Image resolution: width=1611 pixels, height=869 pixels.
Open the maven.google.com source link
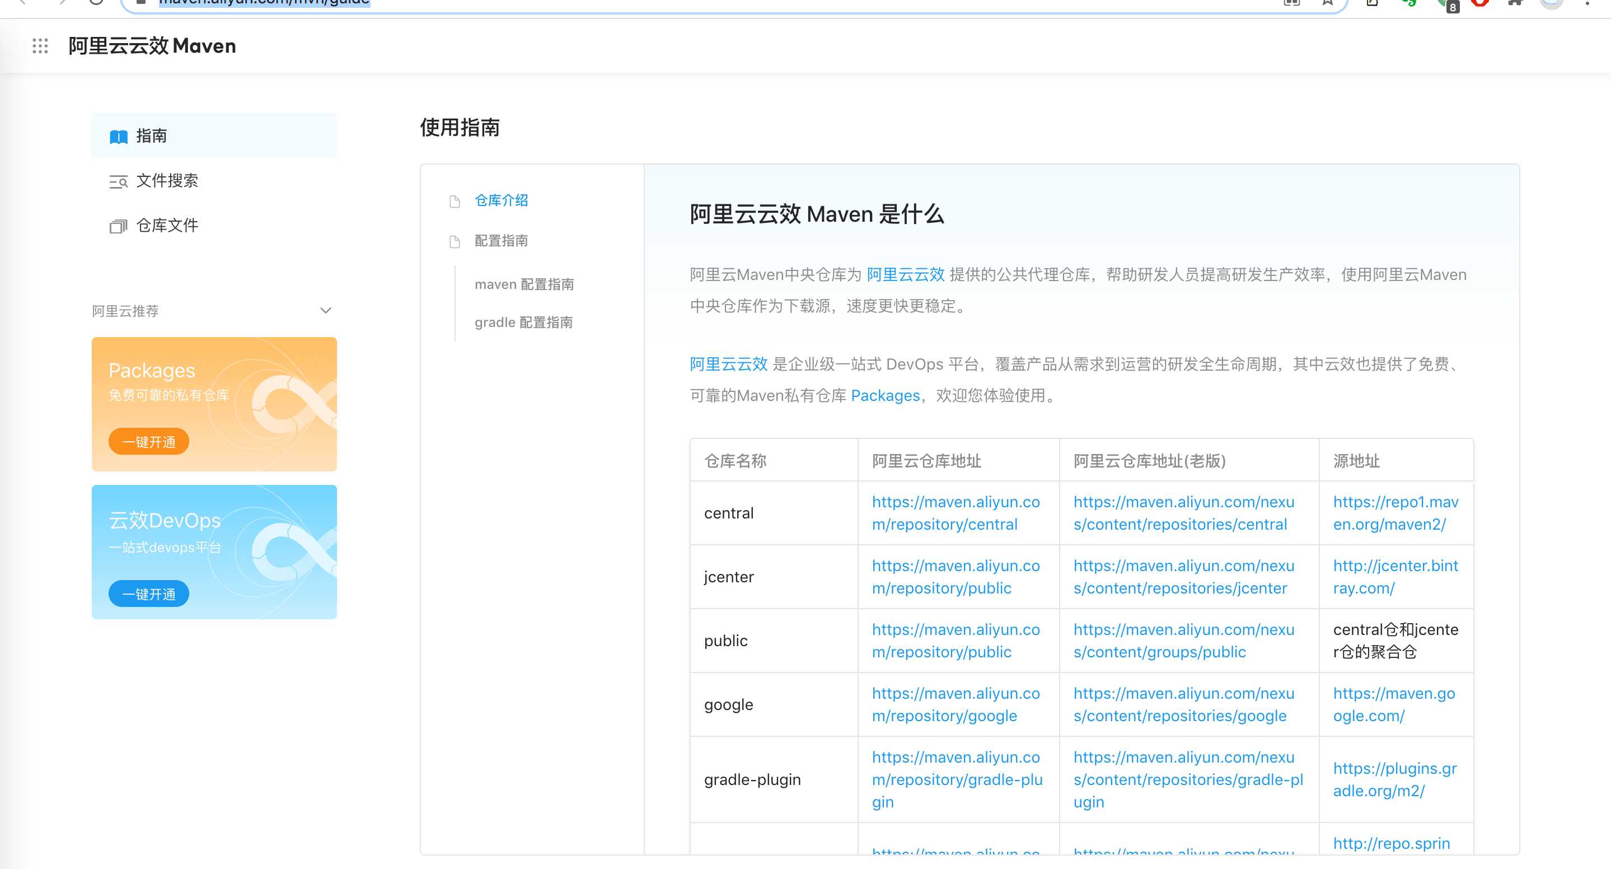pyautogui.click(x=1394, y=704)
